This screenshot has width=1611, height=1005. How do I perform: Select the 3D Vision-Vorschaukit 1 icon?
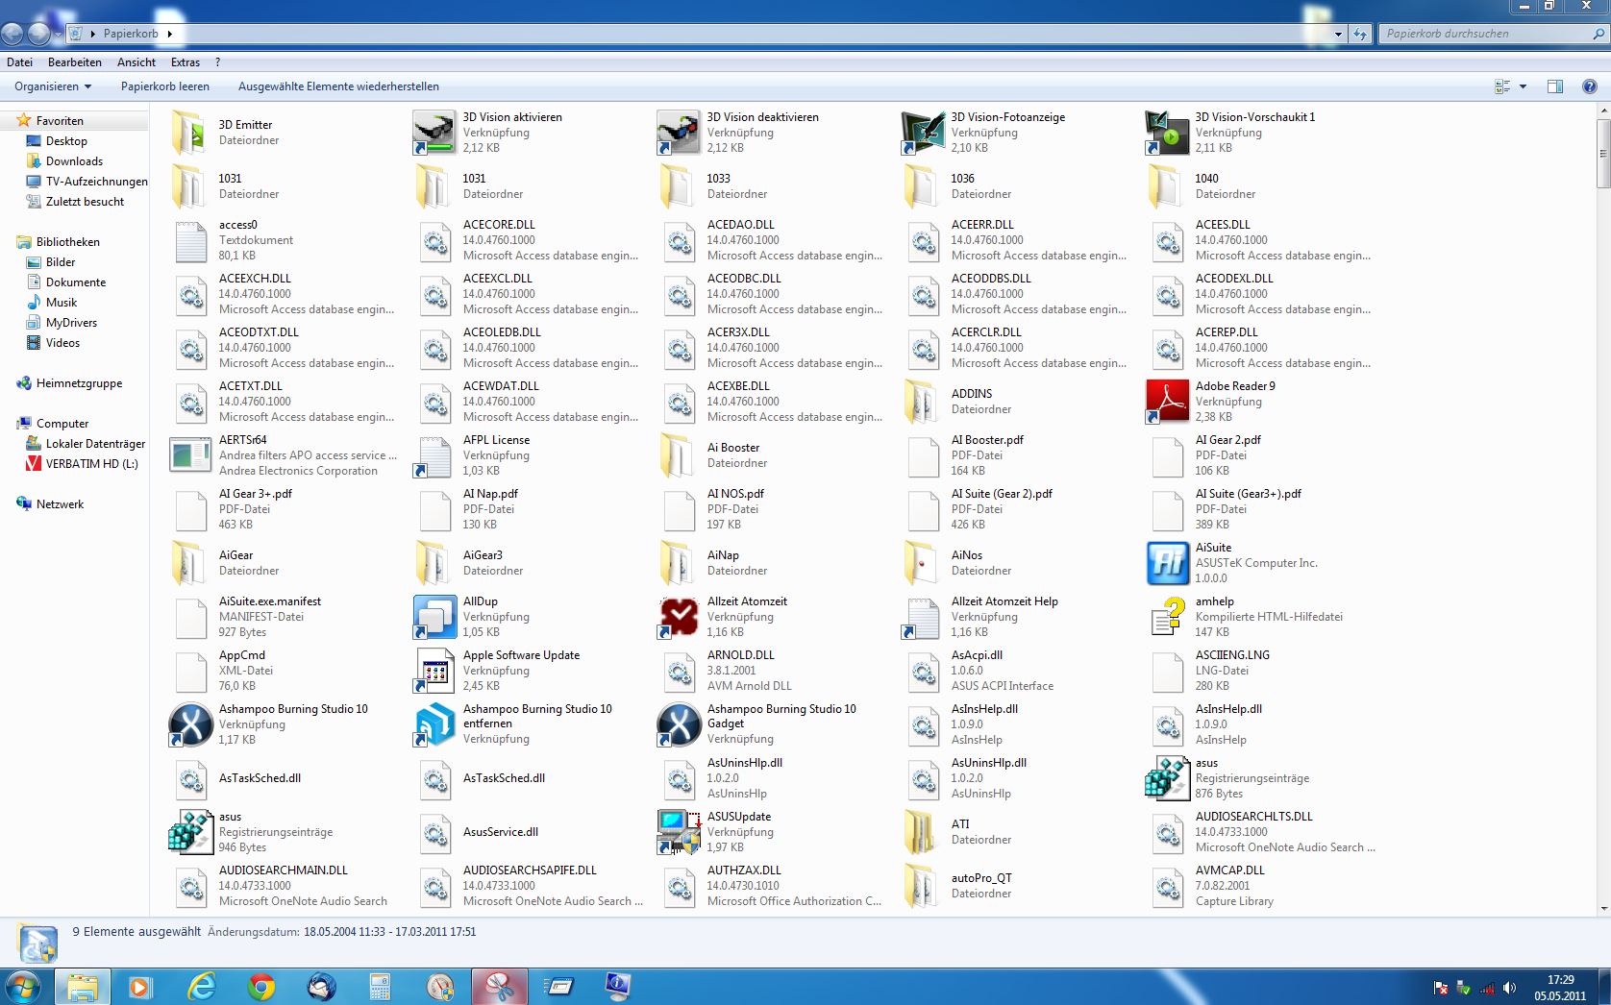click(x=1167, y=133)
